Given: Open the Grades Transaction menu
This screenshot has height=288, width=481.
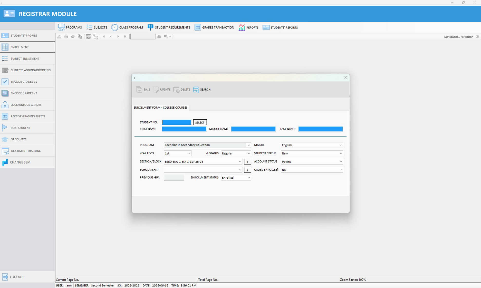Looking at the screenshot, I should point(214,27).
